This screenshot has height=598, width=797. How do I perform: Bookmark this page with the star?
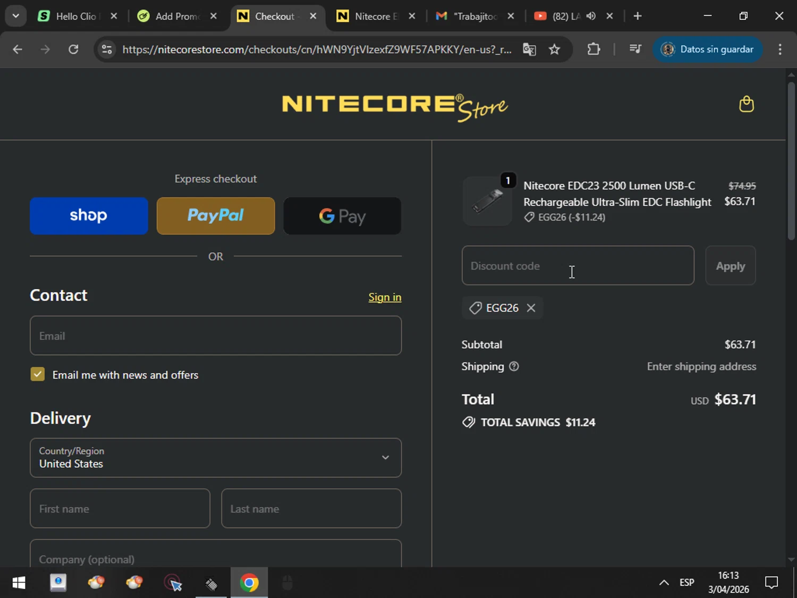pyautogui.click(x=554, y=49)
